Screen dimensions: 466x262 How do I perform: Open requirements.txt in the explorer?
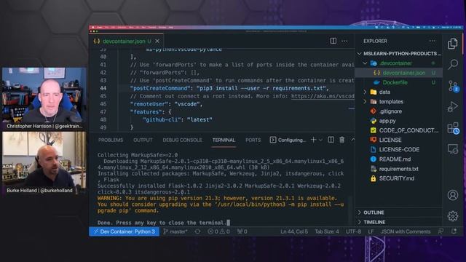tap(399, 169)
